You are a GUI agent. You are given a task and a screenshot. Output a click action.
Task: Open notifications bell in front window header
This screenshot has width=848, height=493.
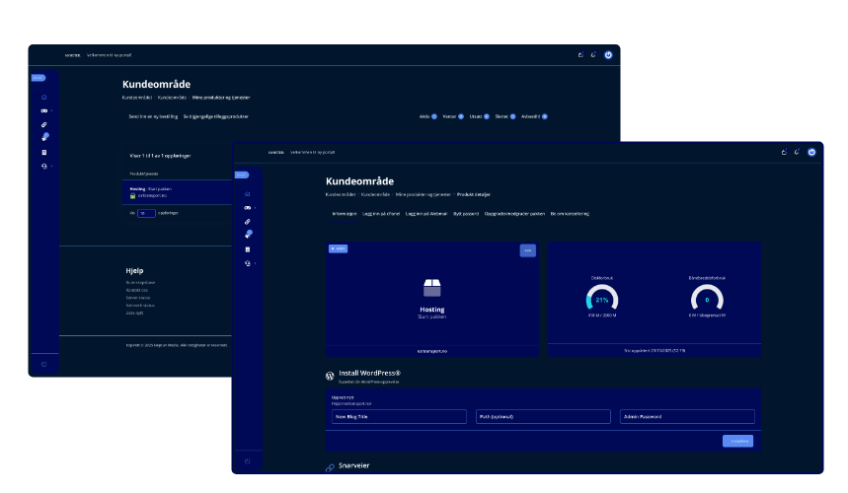point(797,152)
